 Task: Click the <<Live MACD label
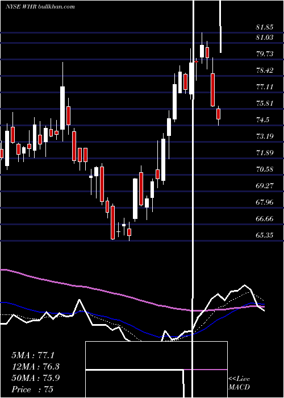[x=239, y=383]
